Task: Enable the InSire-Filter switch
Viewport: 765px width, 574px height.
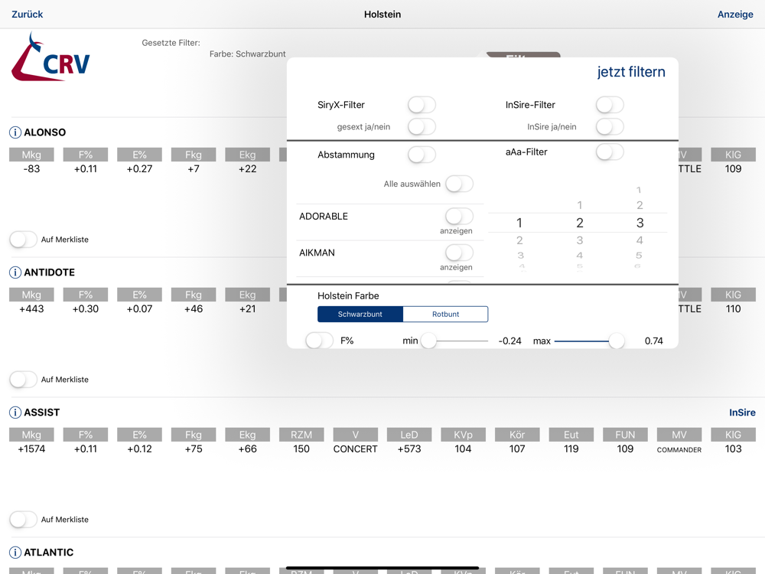Action: coord(610,105)
